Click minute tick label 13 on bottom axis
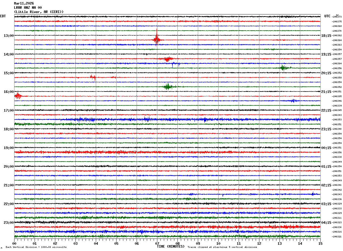Viewport: 343px width, 251px height. (280, 243)
